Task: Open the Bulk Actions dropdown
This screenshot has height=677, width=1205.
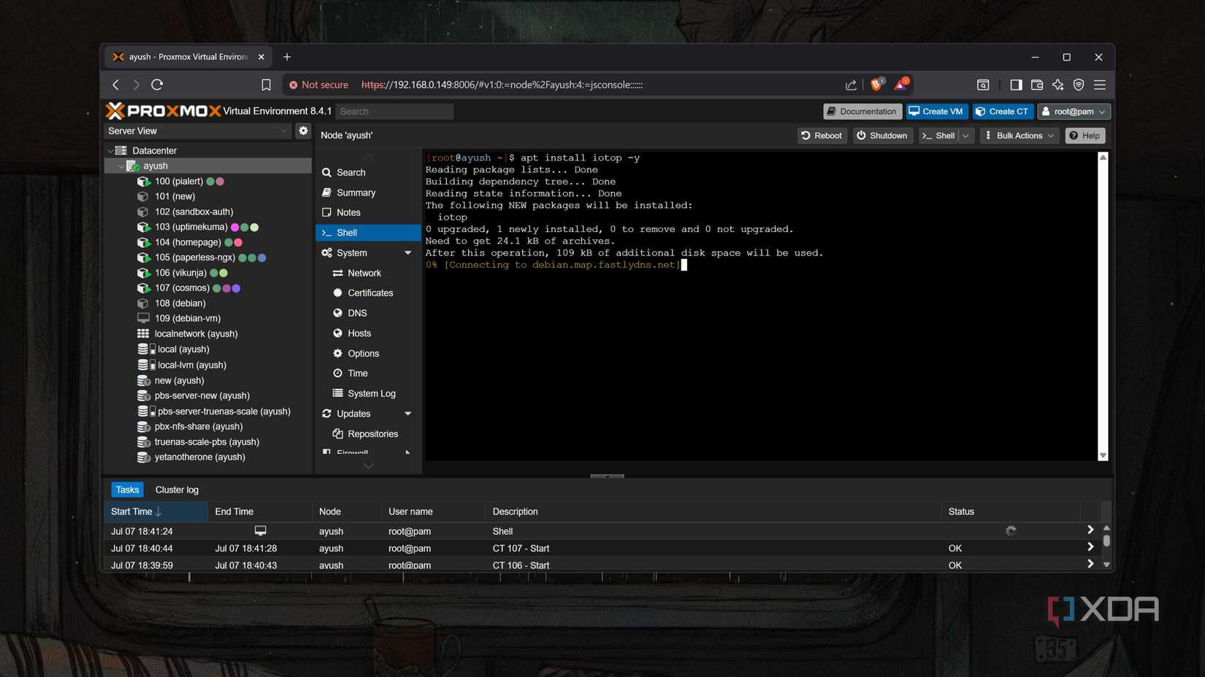Action: [1018, 135]
